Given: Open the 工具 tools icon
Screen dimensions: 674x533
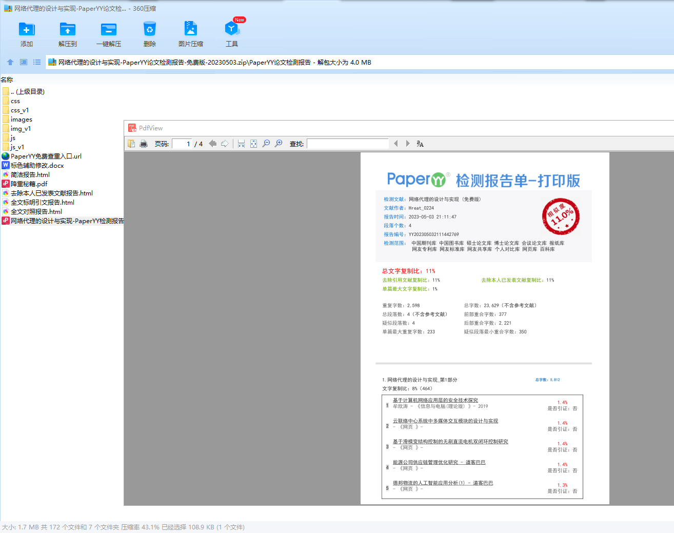Looking at the screenshot, I should pos(232,29).
